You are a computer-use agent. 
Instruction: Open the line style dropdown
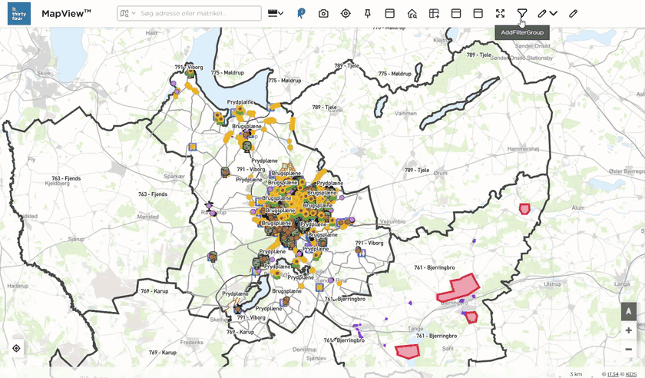coord(275,13)
